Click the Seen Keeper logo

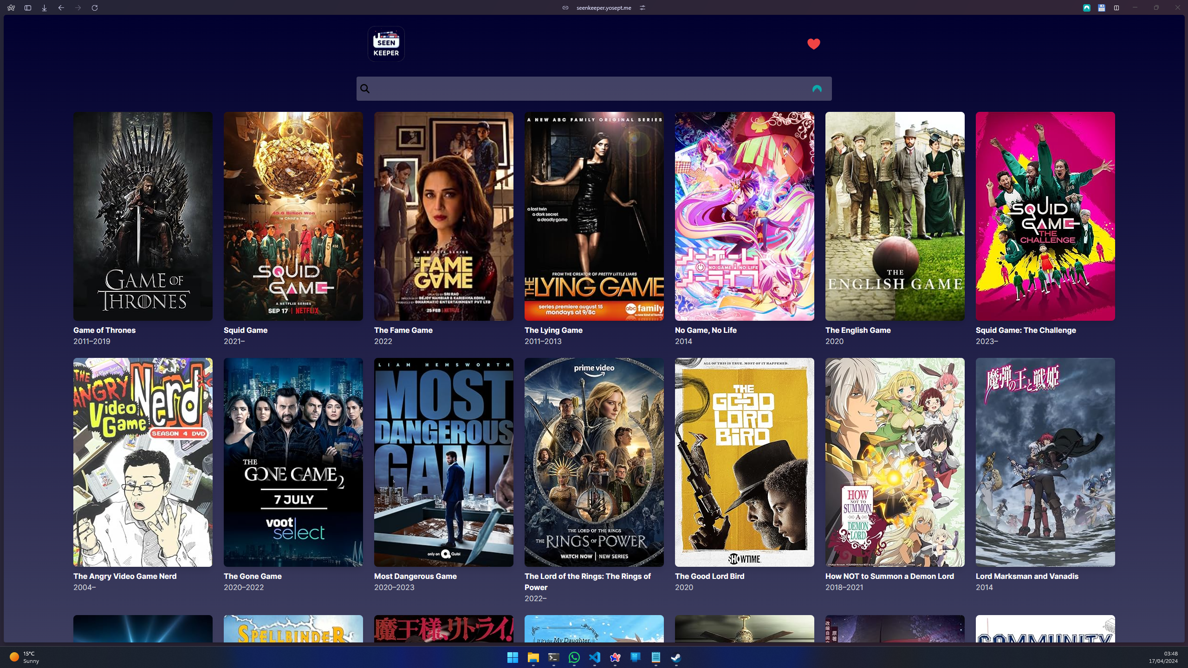[386, 44]
